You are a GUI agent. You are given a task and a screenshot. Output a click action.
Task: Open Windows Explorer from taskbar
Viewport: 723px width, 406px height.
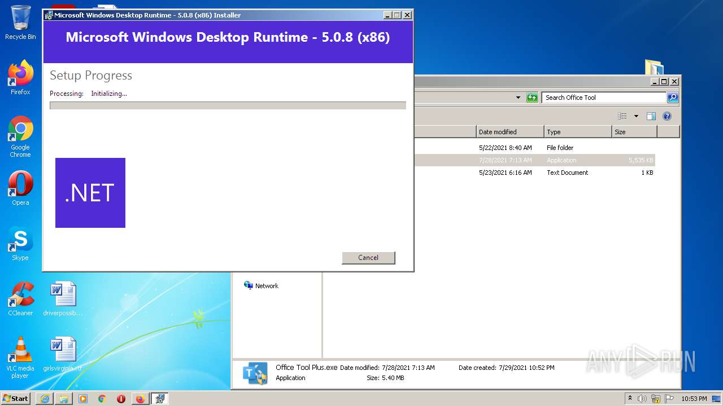(x=64, y=399)
